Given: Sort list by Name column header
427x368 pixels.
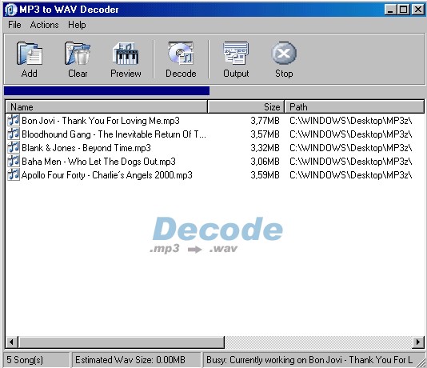Looking at the screenshot, I should [106, 106].
